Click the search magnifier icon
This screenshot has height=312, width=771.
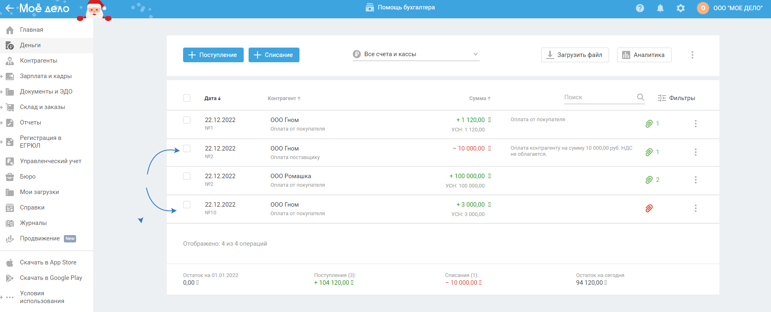pyautogui.click(x=640, y=97)
